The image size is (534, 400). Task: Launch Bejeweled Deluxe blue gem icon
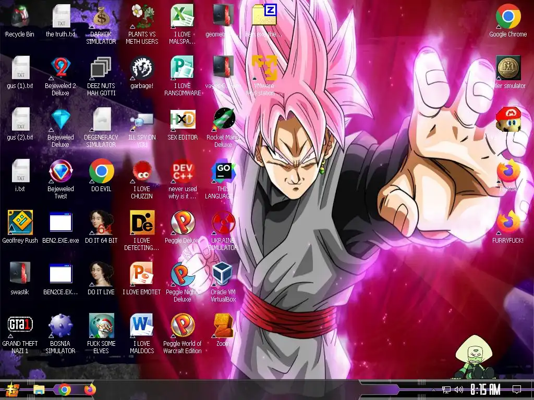click(x=60, y=128)
